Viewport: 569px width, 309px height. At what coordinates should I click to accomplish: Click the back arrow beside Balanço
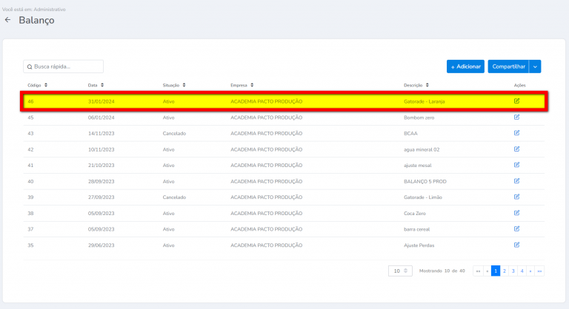click(7, 20)
